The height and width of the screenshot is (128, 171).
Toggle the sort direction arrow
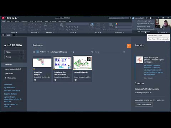(74, 52)
